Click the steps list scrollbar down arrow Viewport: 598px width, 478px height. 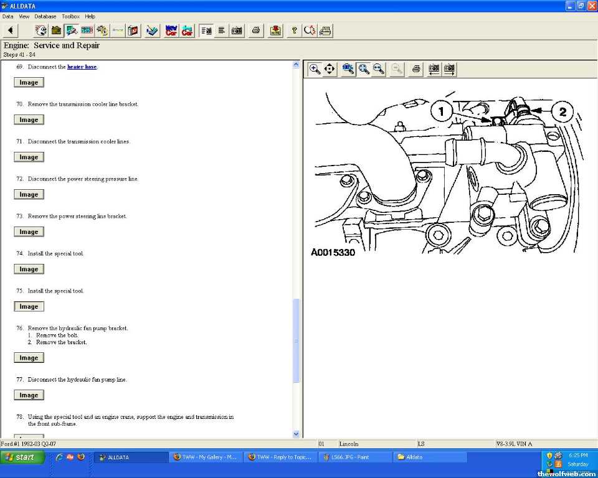296,434
